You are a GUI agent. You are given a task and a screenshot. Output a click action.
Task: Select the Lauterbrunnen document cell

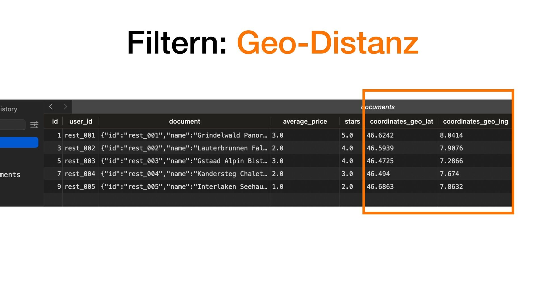(184, 148)
